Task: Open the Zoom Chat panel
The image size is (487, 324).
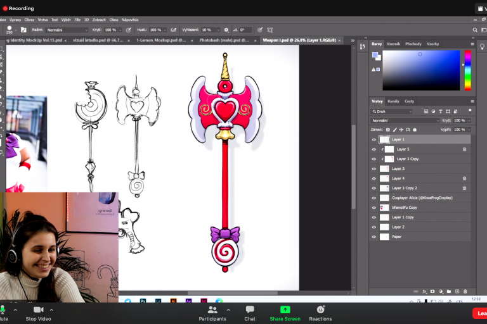Action: 250,313
